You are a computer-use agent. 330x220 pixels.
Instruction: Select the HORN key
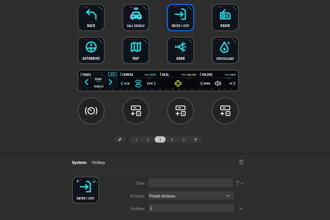(x=180, y=50)
